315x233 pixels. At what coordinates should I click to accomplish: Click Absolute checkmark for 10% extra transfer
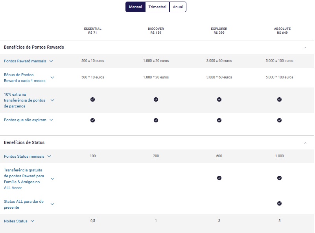279,100
